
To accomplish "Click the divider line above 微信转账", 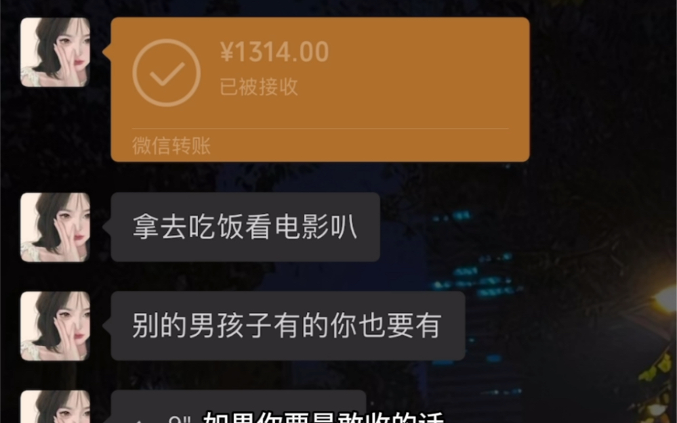I will click(320, 129).
